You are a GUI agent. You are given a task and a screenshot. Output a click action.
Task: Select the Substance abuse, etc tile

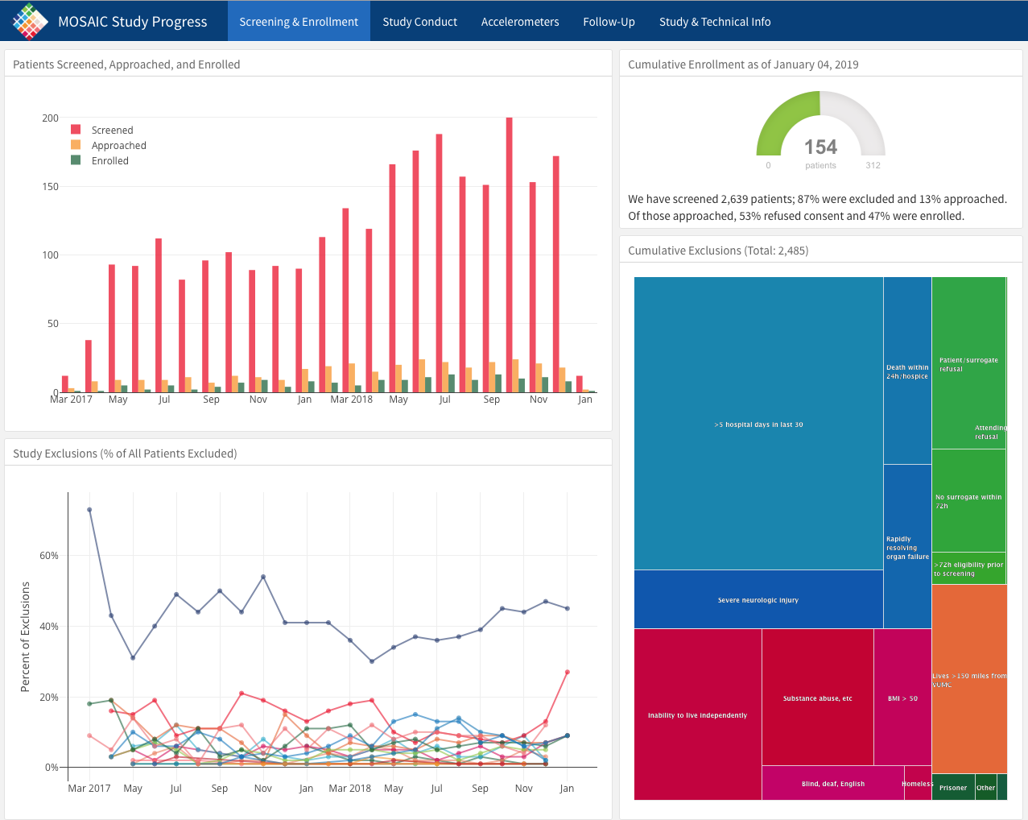coord(817,698)
